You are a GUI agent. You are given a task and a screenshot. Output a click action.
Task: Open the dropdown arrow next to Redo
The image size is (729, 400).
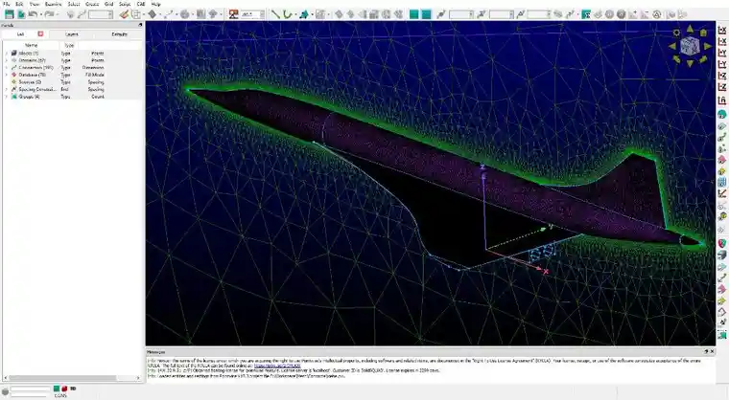coord(58,15)
